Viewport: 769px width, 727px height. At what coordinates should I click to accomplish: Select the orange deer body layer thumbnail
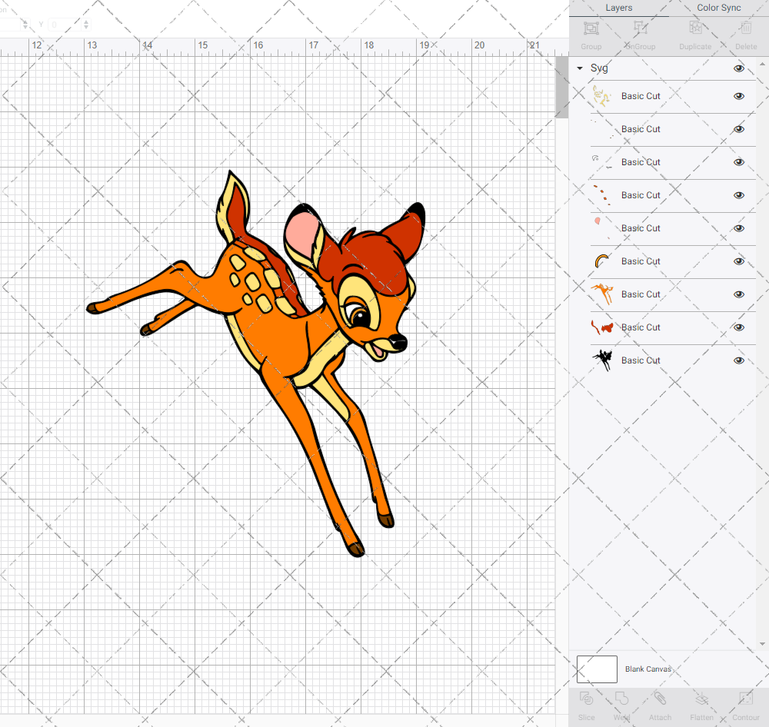coord(602,294)
